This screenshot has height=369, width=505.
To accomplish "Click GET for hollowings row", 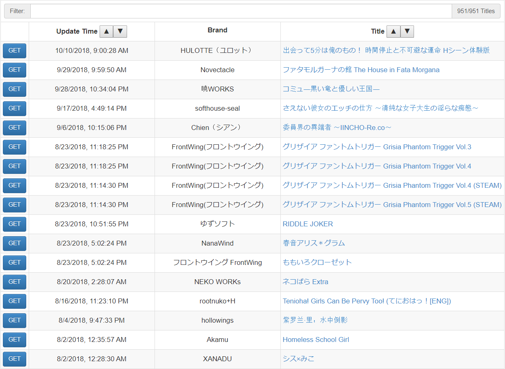I will click(14, 321).
